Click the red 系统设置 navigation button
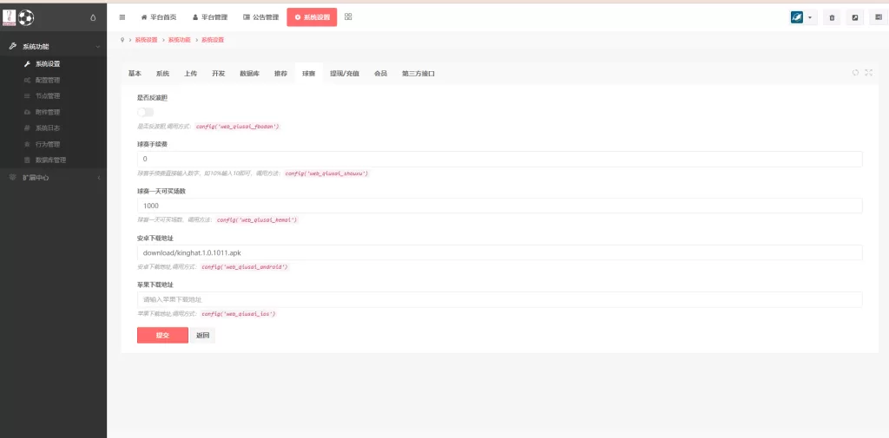Viewport: 889px width, 438px height. [x=312, y=17]
